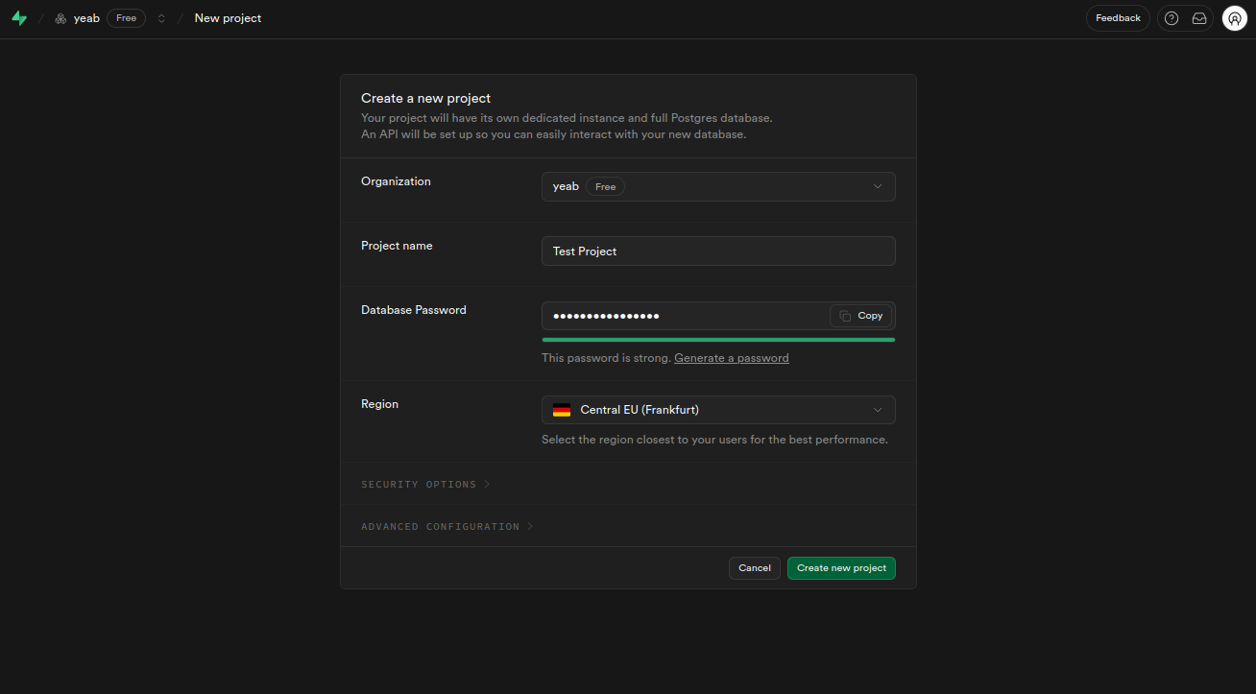Image resolution: width=1256 pixels, height=694 pixels.
Task: Expand the Advanced Configuration section
Action: [x=447, y=526]
